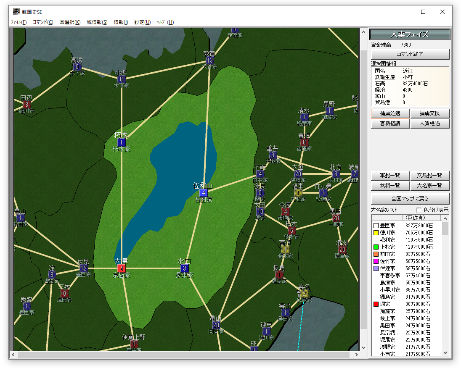Enable the 色分け表示 checkbox

(419, 210)
